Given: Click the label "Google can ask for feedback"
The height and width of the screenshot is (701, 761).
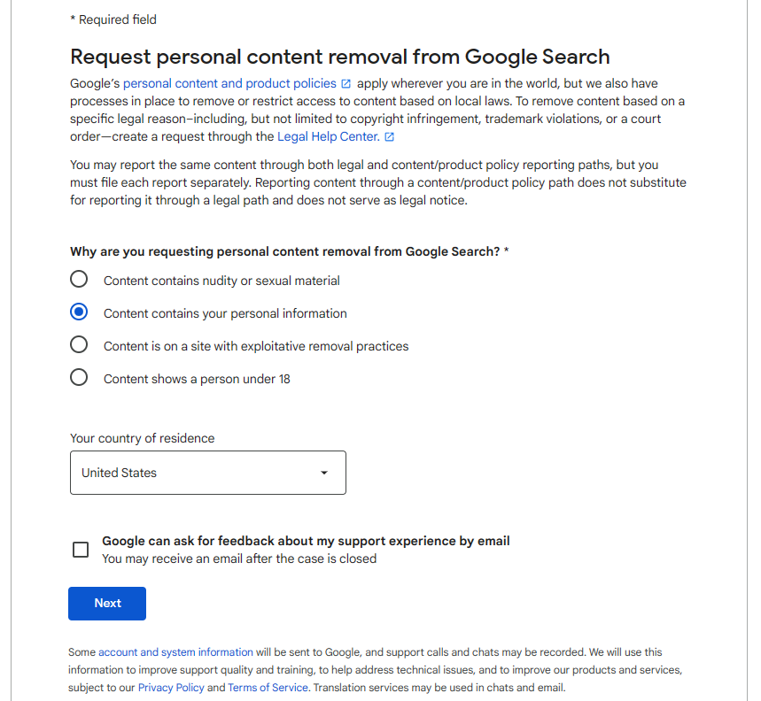Looking at the screenshot, I should [306, 541].
